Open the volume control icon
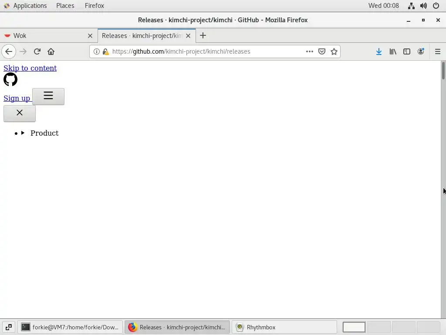This screenshot has width=446, height=335. [423, 6]
